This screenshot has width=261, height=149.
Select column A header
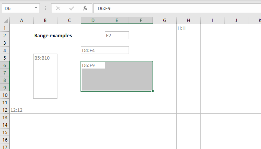coord(21,20)
